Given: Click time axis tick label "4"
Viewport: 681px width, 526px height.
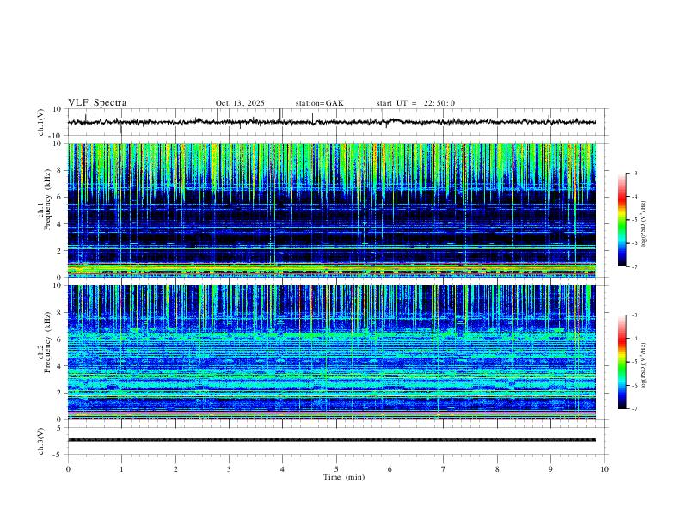Looking at the screenshot, I should (282, 469).
